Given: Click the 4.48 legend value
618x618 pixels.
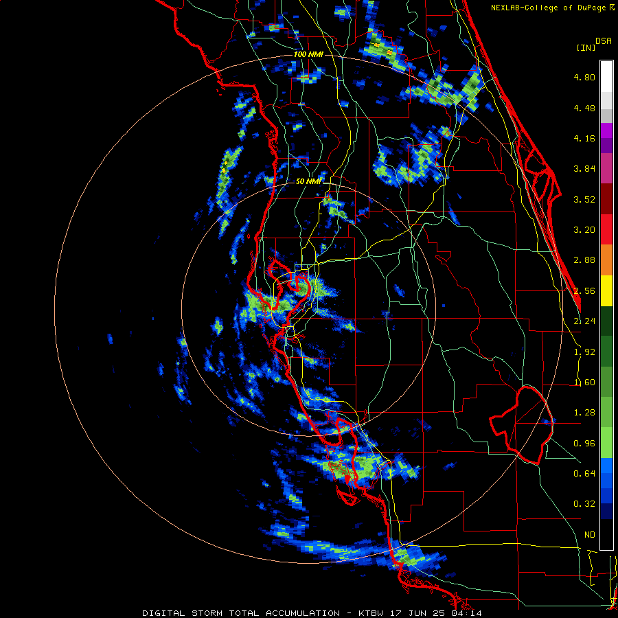Looking at the screenshot, I should 584,108.
